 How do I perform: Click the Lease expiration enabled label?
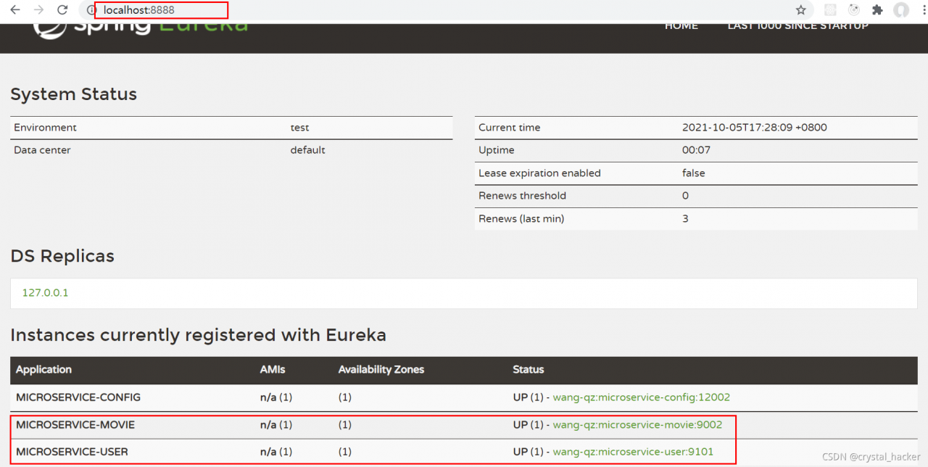539,173
